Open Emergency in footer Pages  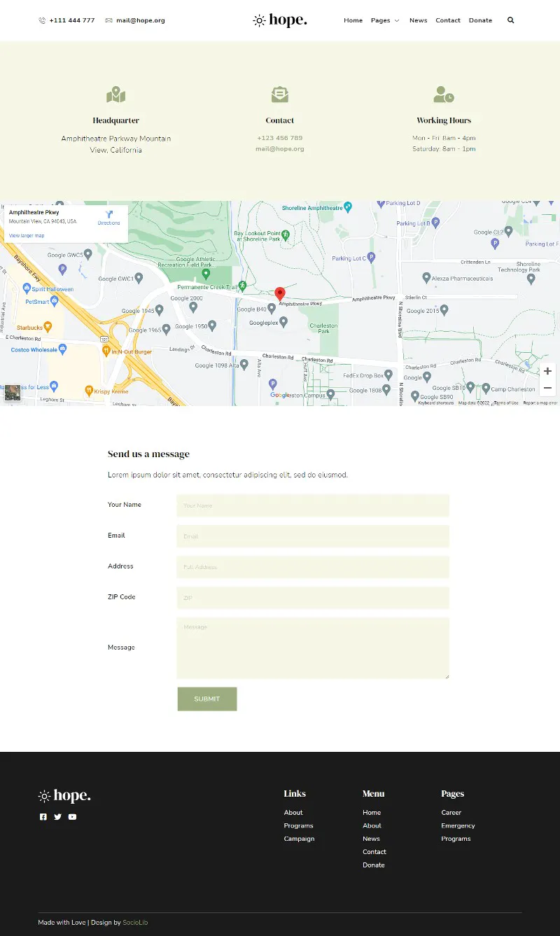click(x=458, y=825)
